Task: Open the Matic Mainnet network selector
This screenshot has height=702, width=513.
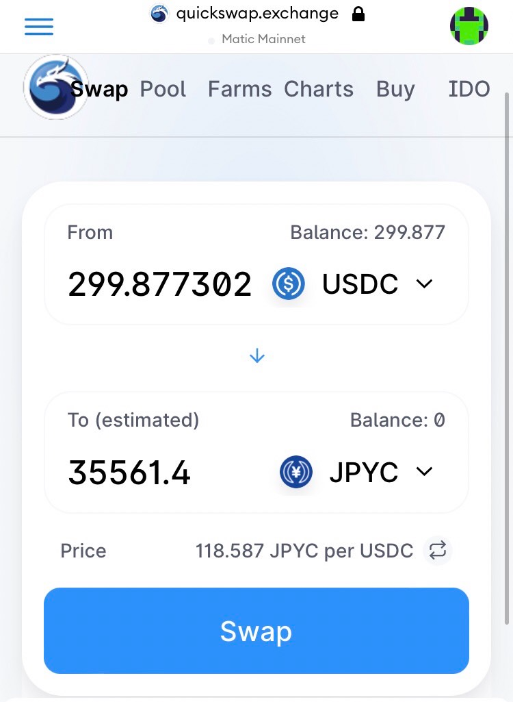Action: click(257, 40)
